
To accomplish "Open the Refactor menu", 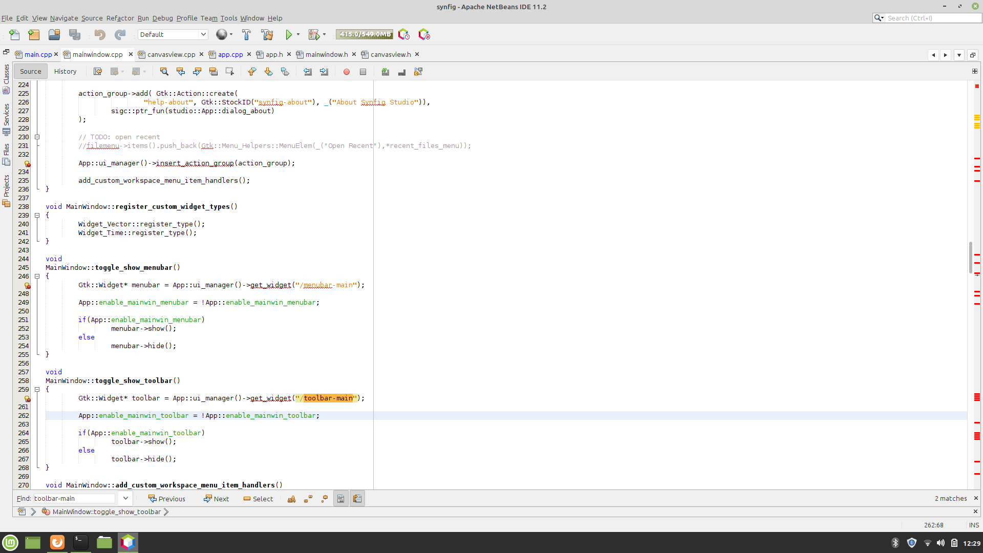I will [x=120, y=18].
